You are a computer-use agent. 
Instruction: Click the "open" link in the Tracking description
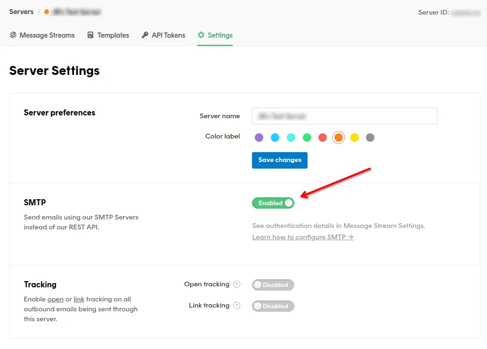[55, 299]
